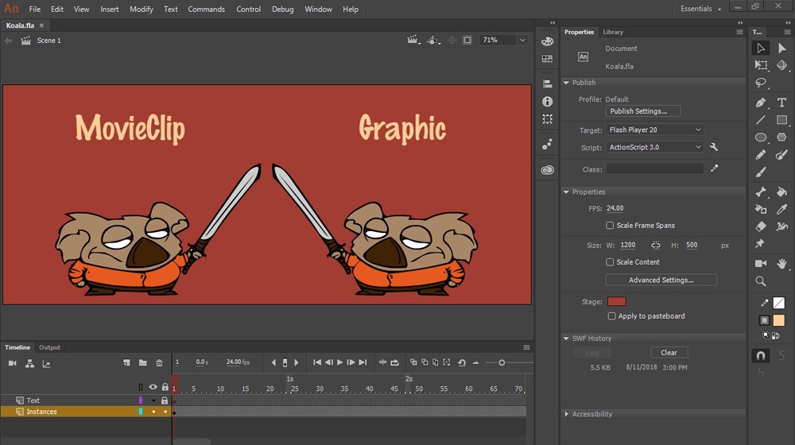
Task: Open the Target Flash Player dropdown
Action: coord(654,130)
